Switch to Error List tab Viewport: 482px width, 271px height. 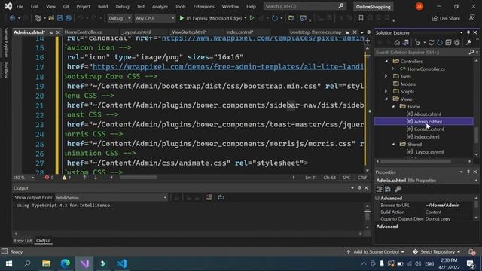[23, 241]
